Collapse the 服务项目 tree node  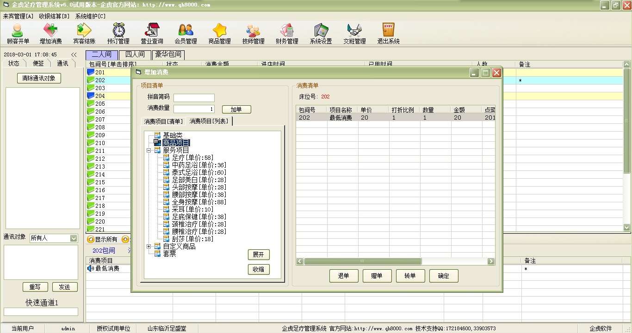coord(149,151)
